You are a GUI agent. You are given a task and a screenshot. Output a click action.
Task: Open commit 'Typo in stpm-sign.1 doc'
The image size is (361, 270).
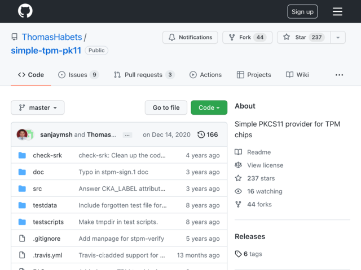tap(113, 172)
